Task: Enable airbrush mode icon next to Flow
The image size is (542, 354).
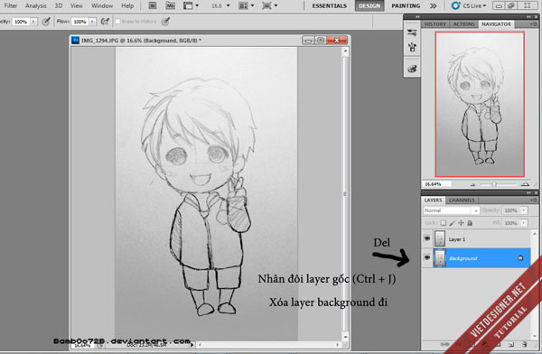Action: (x=105, y=22)
